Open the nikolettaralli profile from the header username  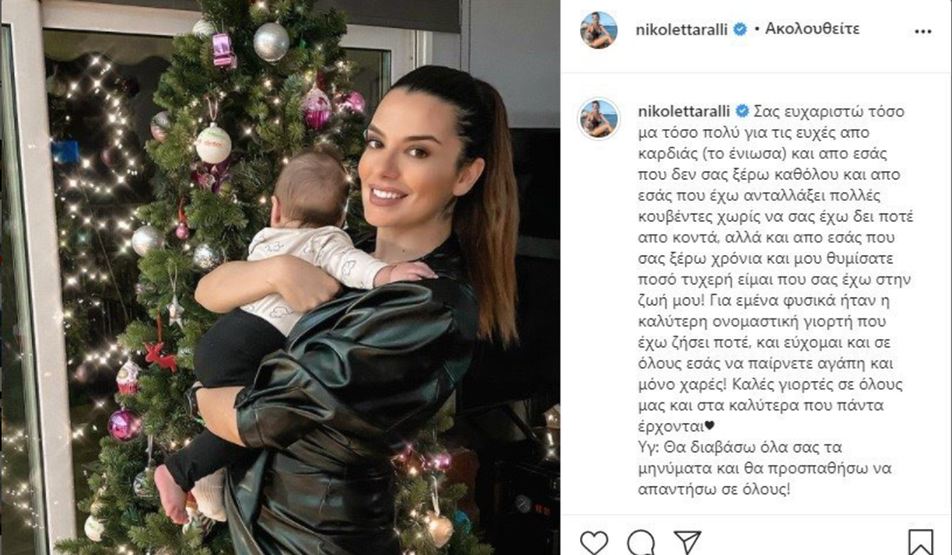tap(682, 29)
